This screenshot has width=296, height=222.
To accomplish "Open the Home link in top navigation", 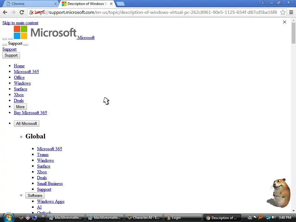I will point(19,66).
